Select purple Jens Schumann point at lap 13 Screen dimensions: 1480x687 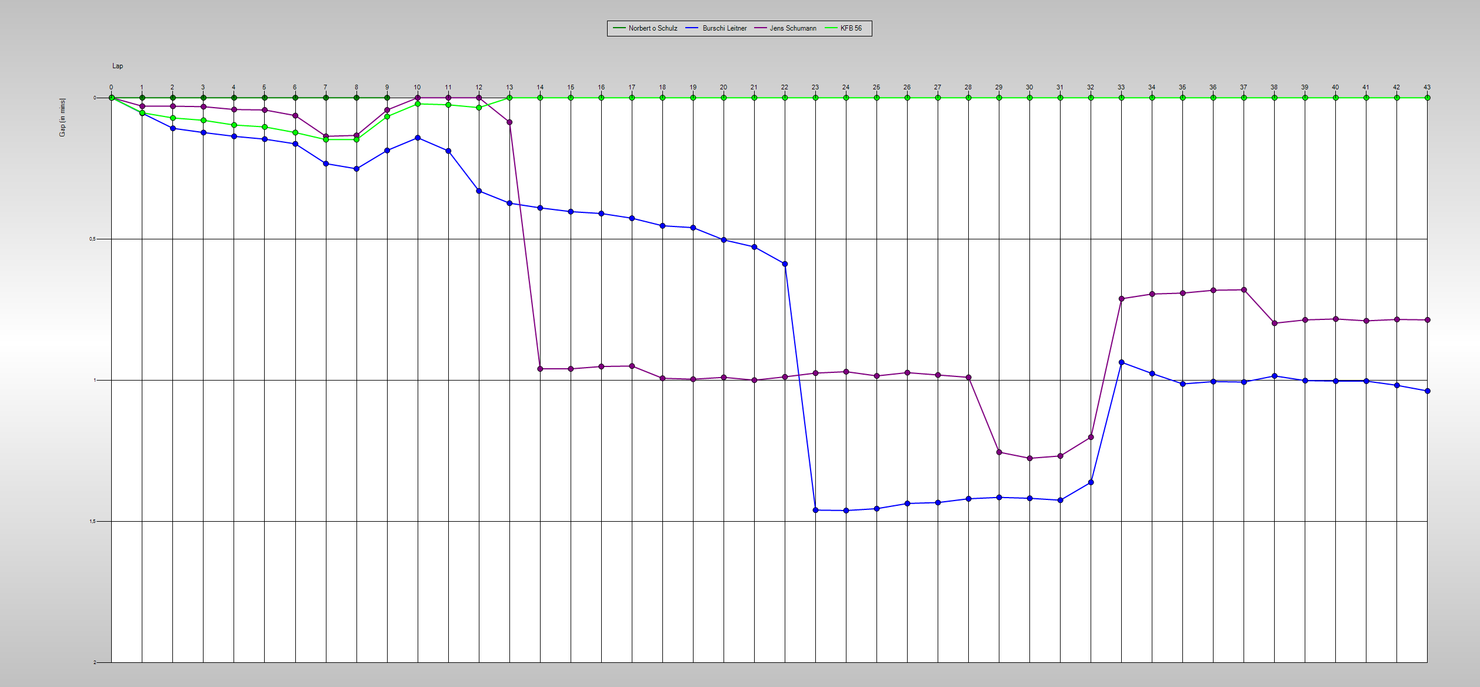click(x=509, y=122)
